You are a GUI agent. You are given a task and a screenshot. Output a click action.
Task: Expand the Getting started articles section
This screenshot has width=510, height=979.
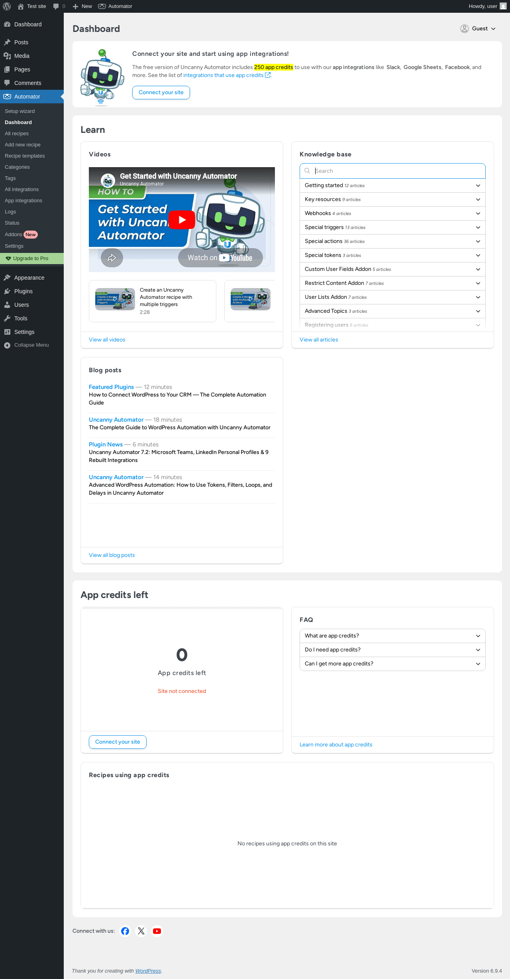392,186
